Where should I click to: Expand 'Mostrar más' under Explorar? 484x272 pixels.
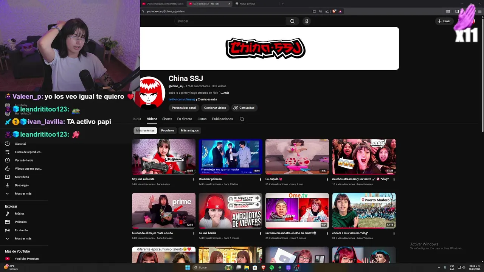coord(23,238)
